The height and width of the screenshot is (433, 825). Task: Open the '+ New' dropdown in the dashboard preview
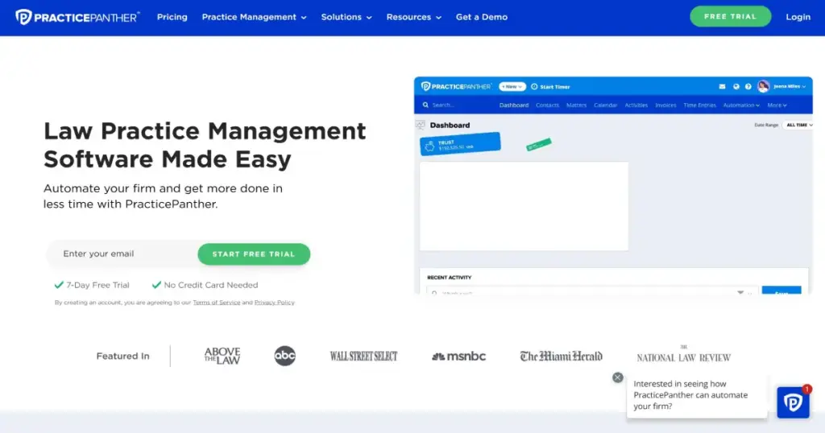pyautogui.click(x=512, y=87)
